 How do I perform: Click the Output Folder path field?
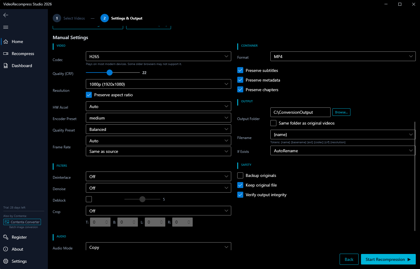300,112
